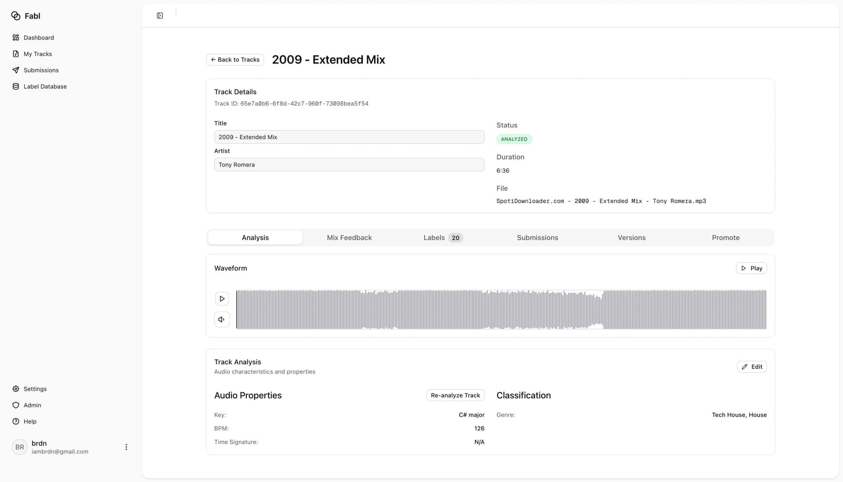Click Edit in Track Analysis
Screen dimensions: 843x482
[x=752, y=367]
